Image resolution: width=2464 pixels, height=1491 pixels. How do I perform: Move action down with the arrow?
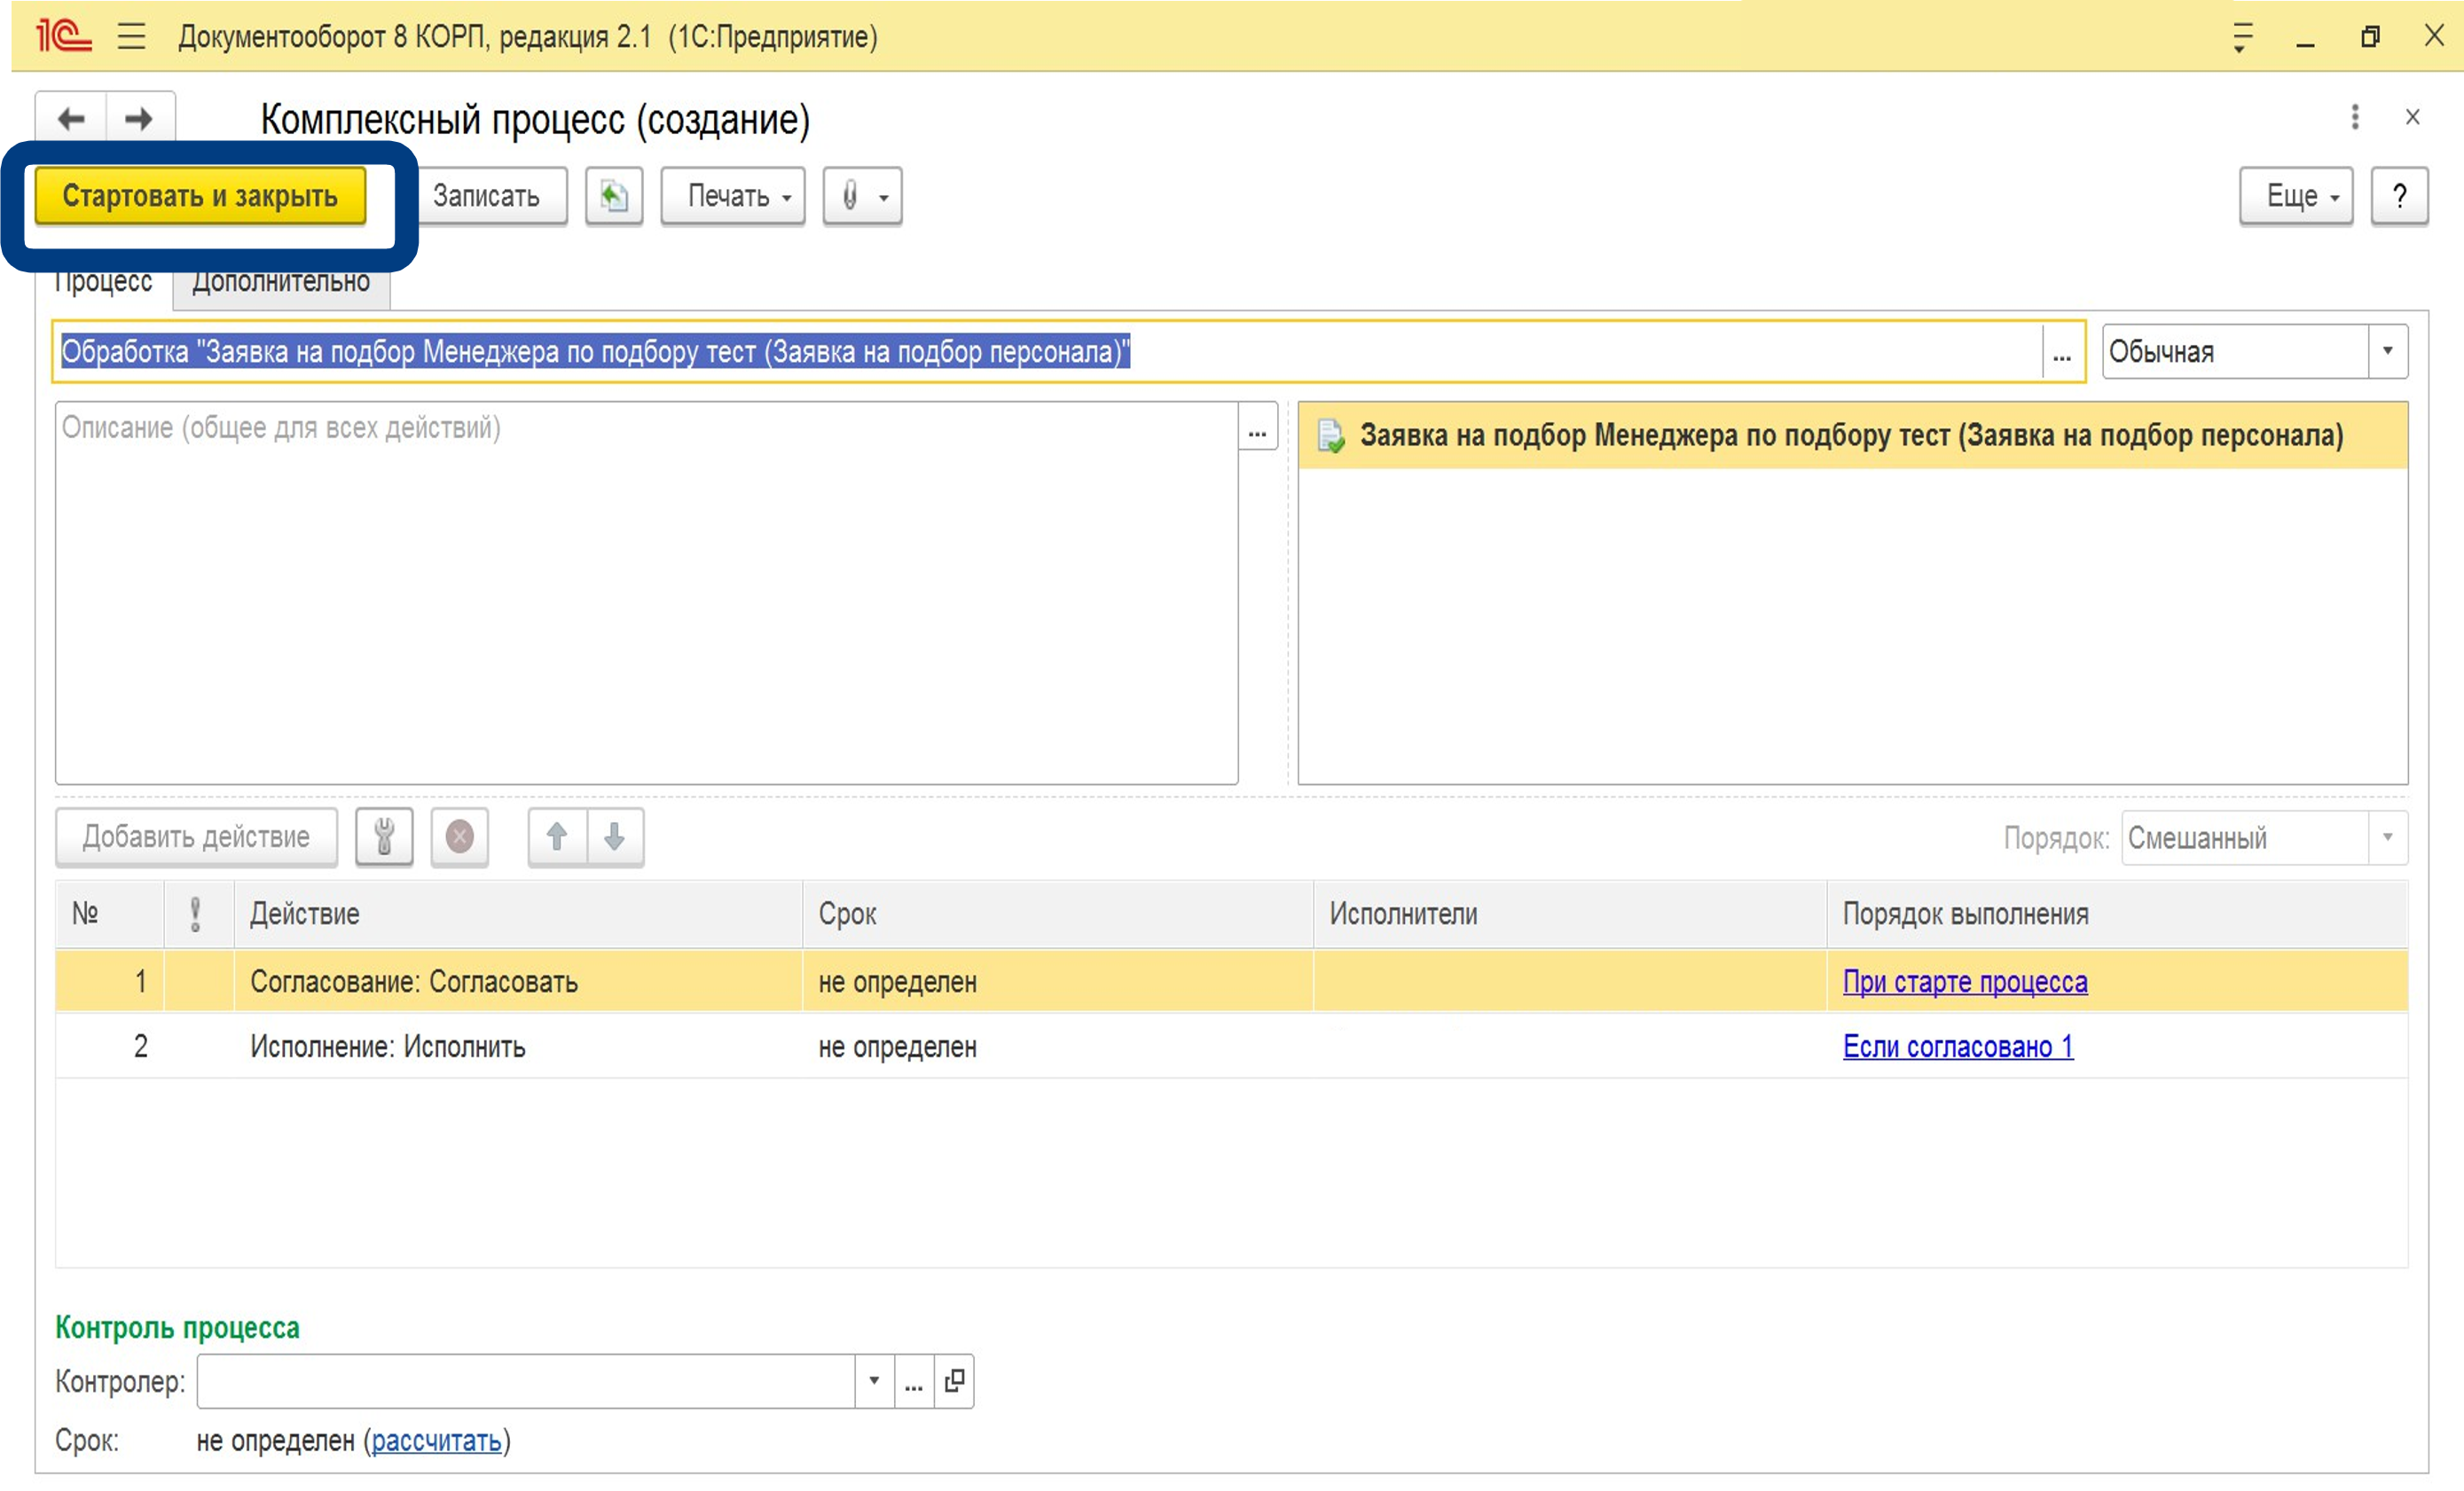615,837
